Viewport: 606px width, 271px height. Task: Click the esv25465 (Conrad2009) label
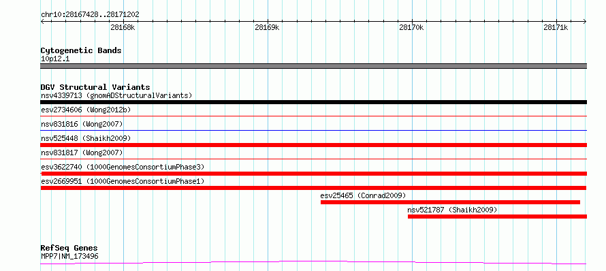coord(364,195)
